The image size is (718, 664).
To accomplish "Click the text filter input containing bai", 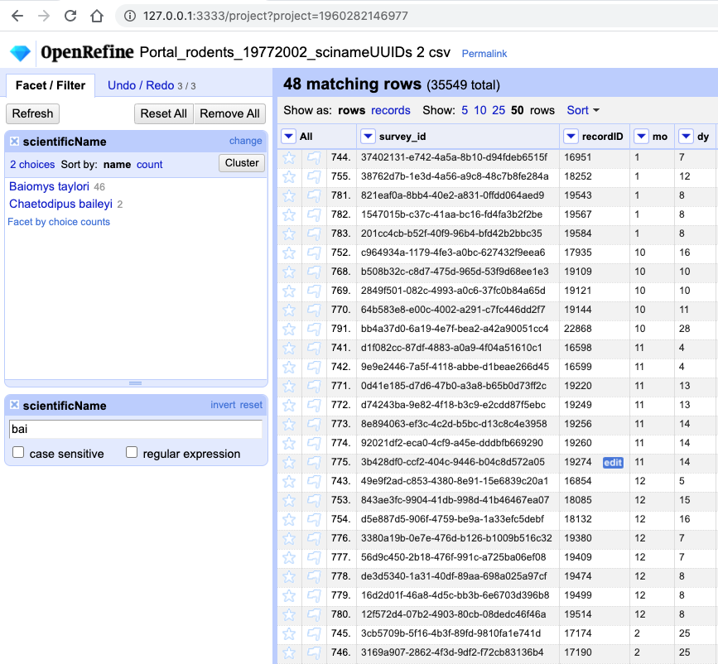I will click(x=135, y=429).
